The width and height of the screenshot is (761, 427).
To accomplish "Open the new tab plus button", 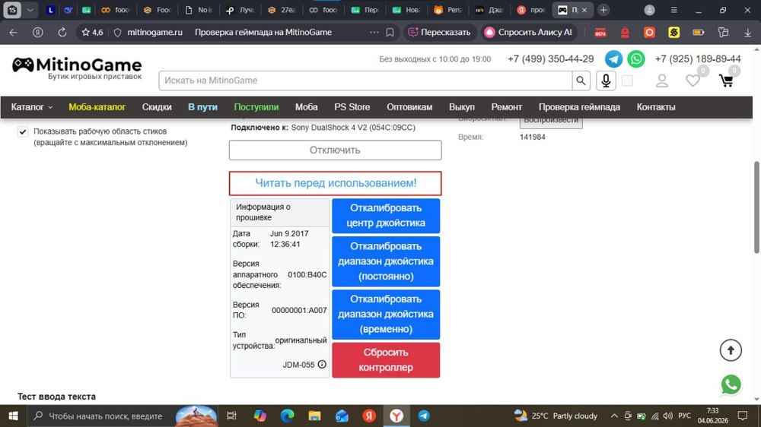I will (x=603, y=10).
